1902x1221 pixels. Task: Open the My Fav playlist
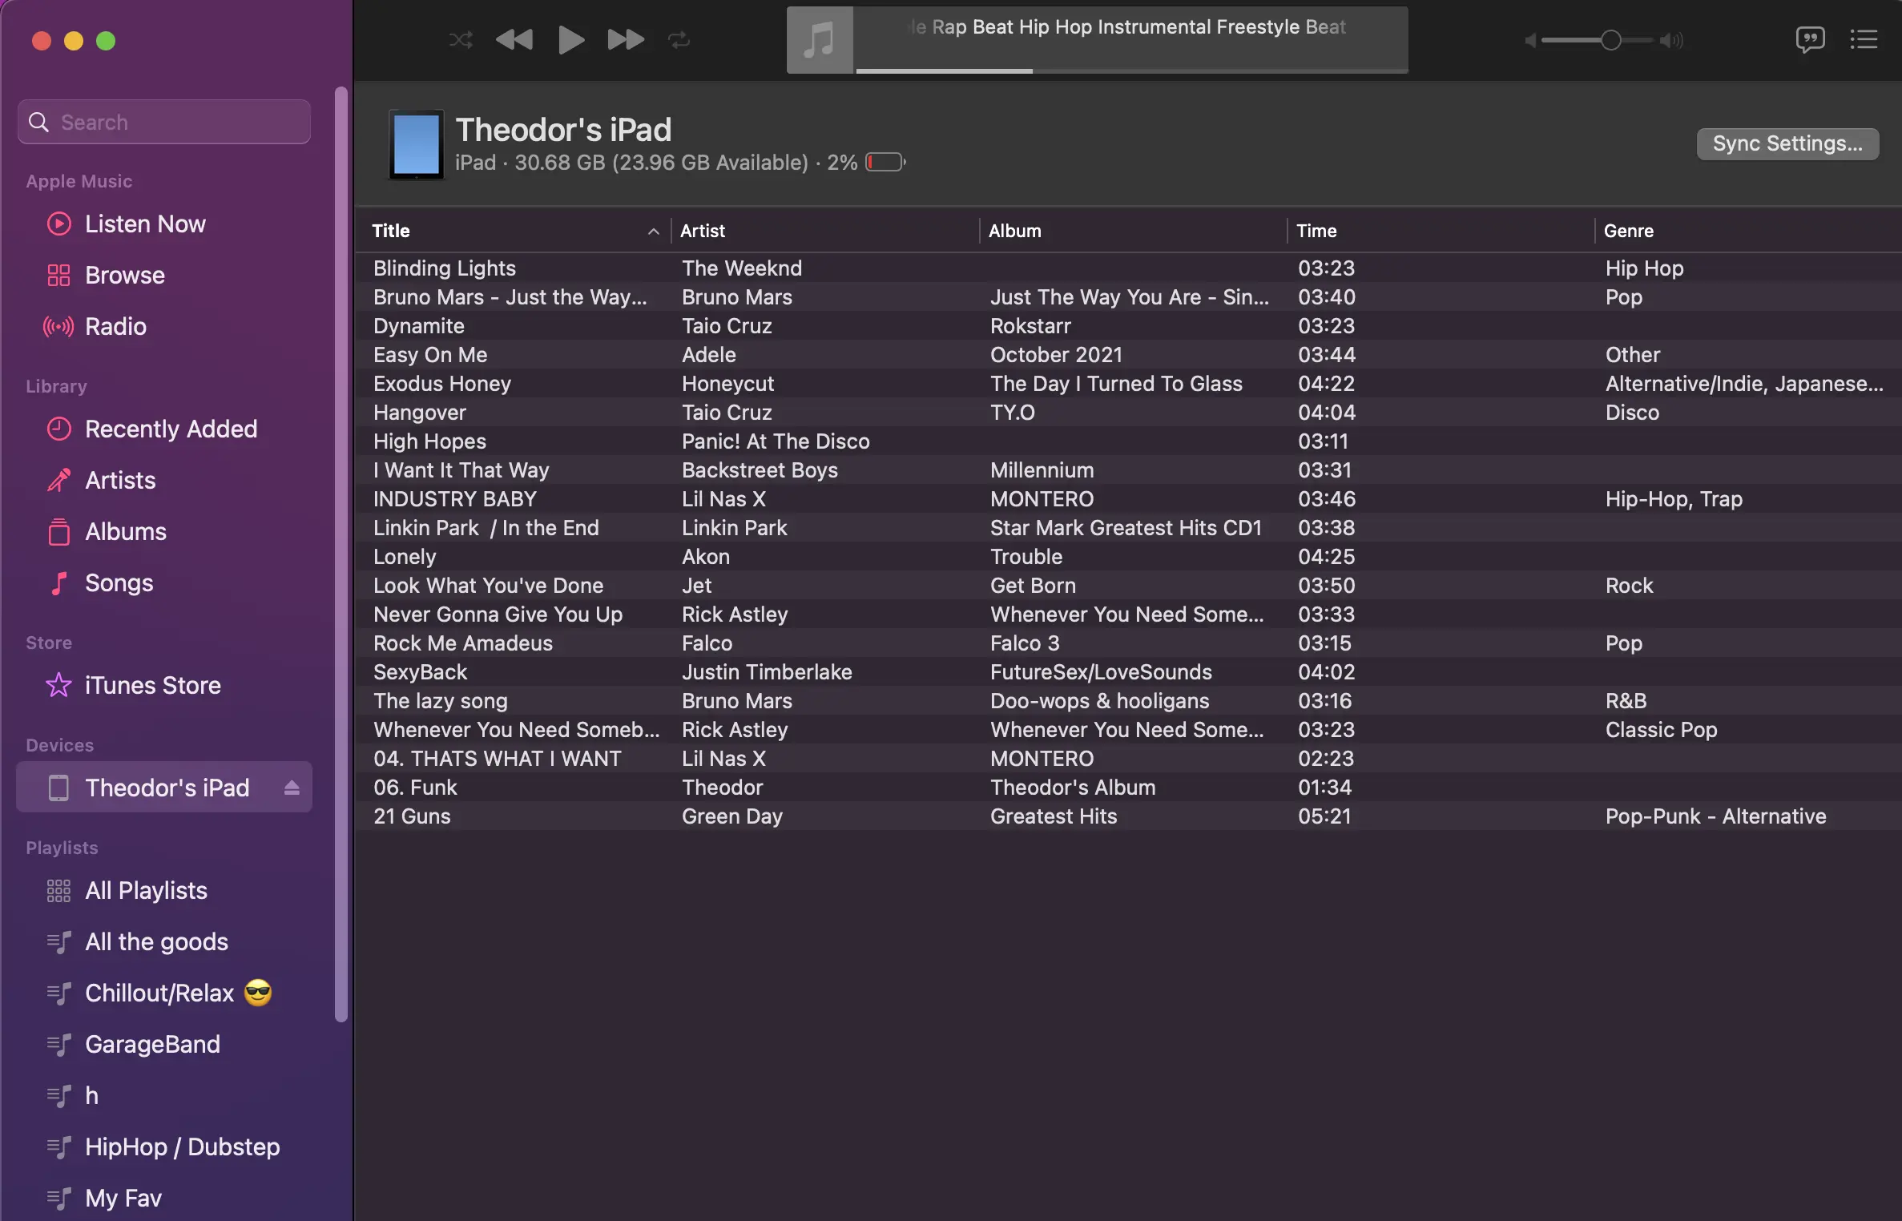164,1198
